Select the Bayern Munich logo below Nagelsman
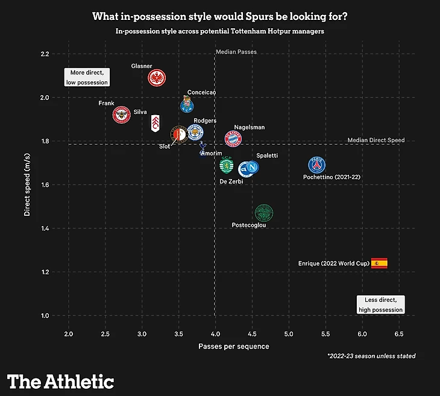Screen dimensions: 440x396 pos(233,139)
